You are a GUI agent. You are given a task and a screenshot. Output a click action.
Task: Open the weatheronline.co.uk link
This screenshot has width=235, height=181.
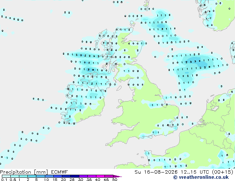click(x=201, y=177)
